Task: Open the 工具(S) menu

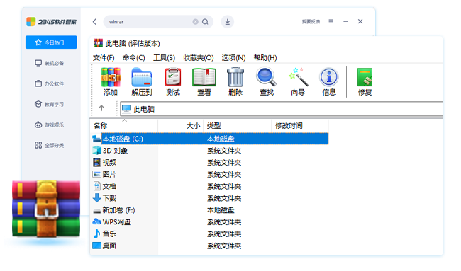Action: (164, 58)
